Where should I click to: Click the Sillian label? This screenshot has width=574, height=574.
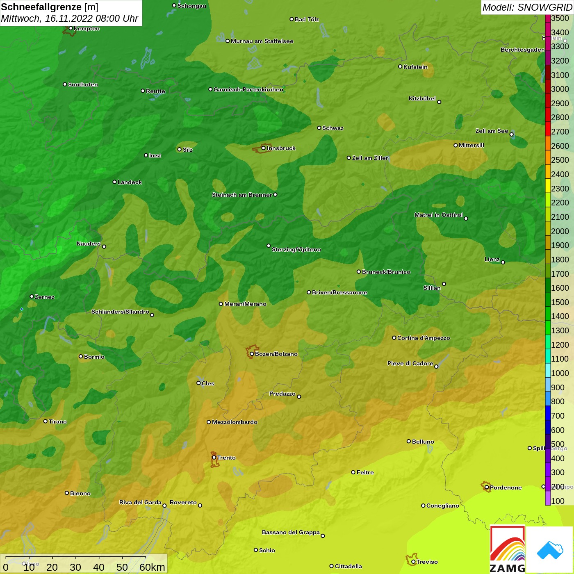pyautogui.click(x=432, y=288)
